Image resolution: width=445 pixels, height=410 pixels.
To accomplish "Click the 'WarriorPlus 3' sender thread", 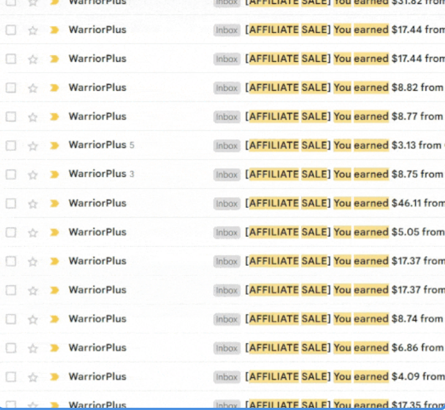I will (x=101, y=174).
